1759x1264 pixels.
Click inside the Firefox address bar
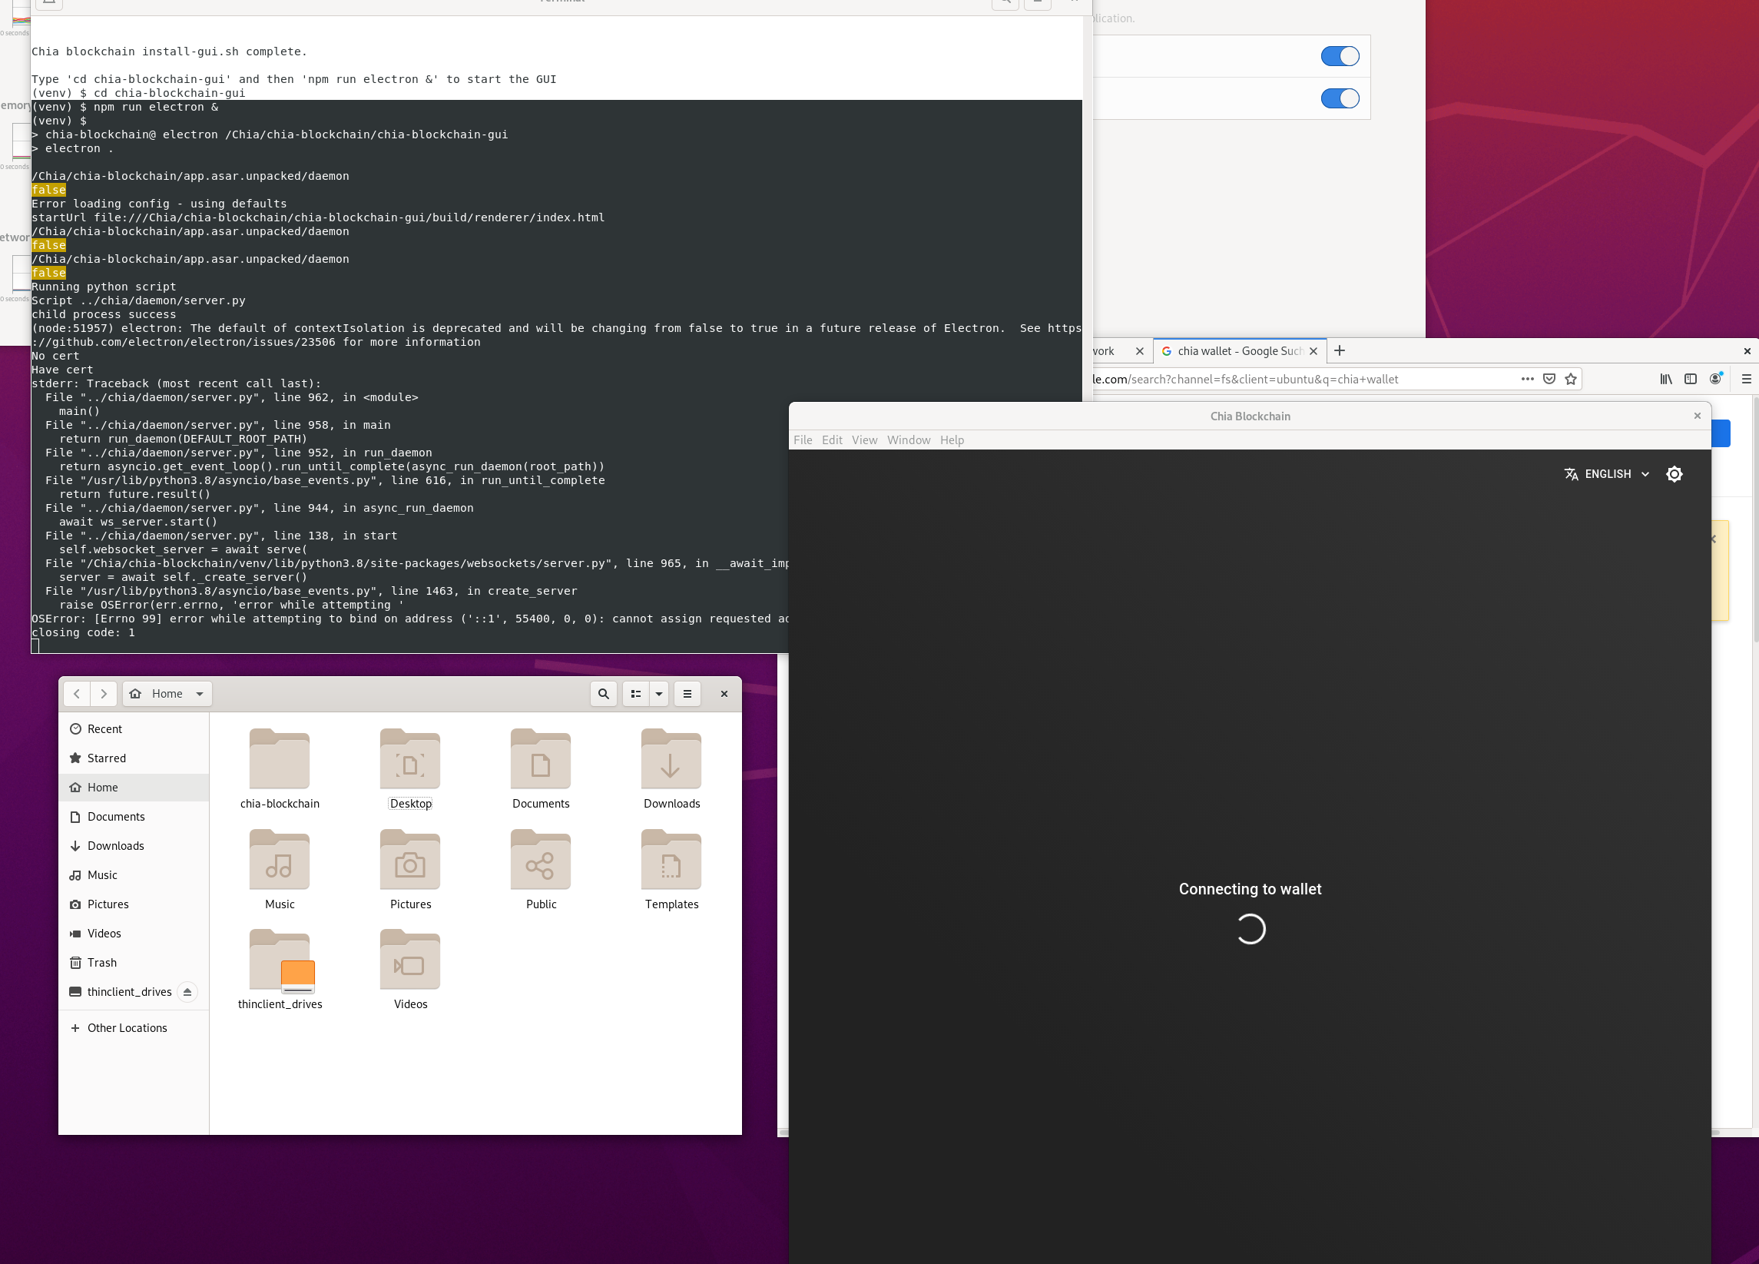[1318, 379]
